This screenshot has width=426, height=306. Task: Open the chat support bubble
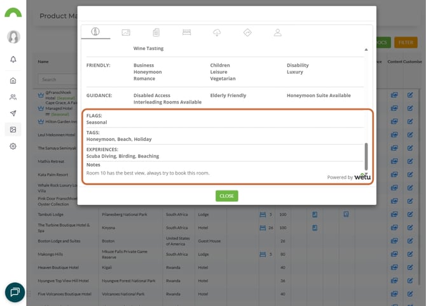15,291
